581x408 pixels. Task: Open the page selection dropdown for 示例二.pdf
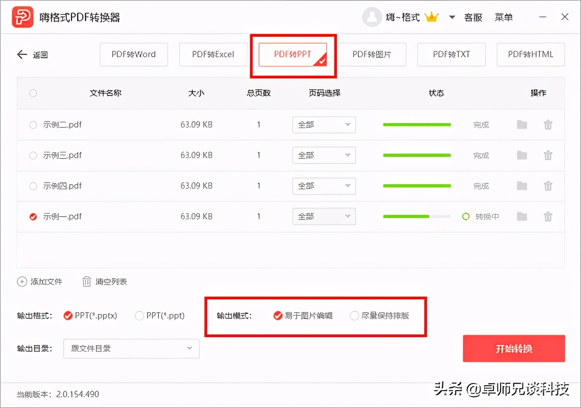pyautogui.click(x=324, y=125)
